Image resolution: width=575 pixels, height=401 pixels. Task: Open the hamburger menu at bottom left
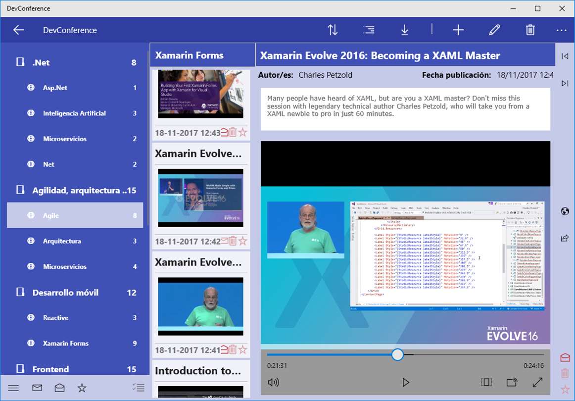point(13,388)
